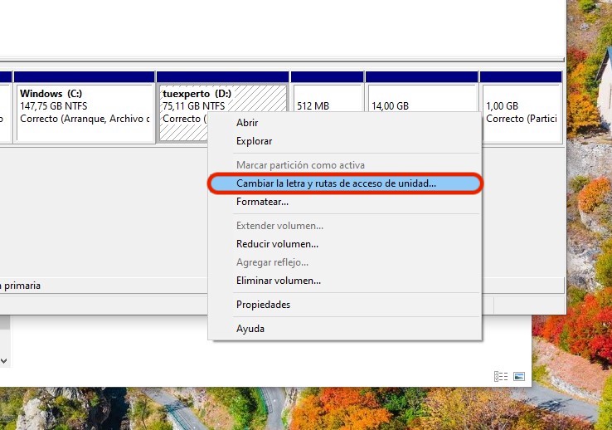Select the 1,00 GB partition block
This screenshot has height=430, width=612.
click(521, 107)
